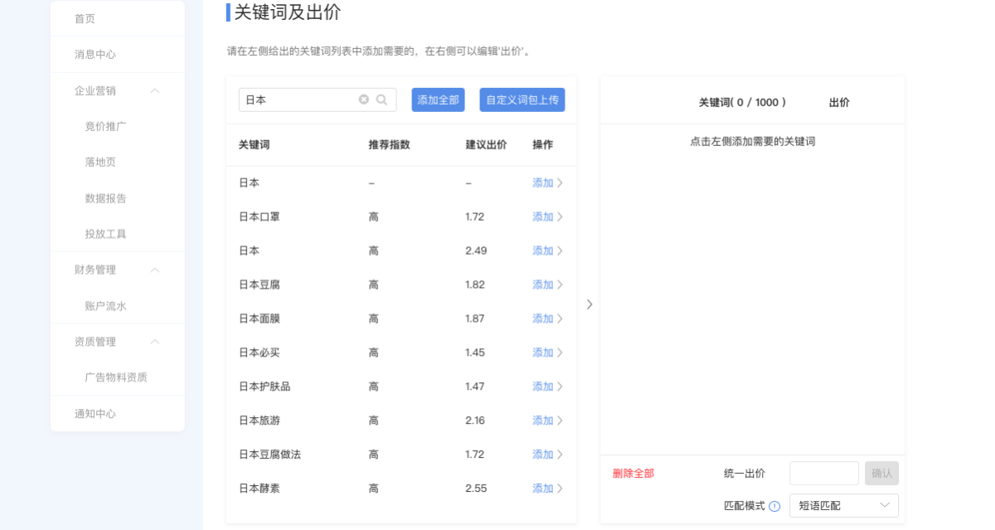Viewport: 995px width, 530px height.
Task: Click the suggested bid 1.45 for 日本必买
Action: [475, 353]
